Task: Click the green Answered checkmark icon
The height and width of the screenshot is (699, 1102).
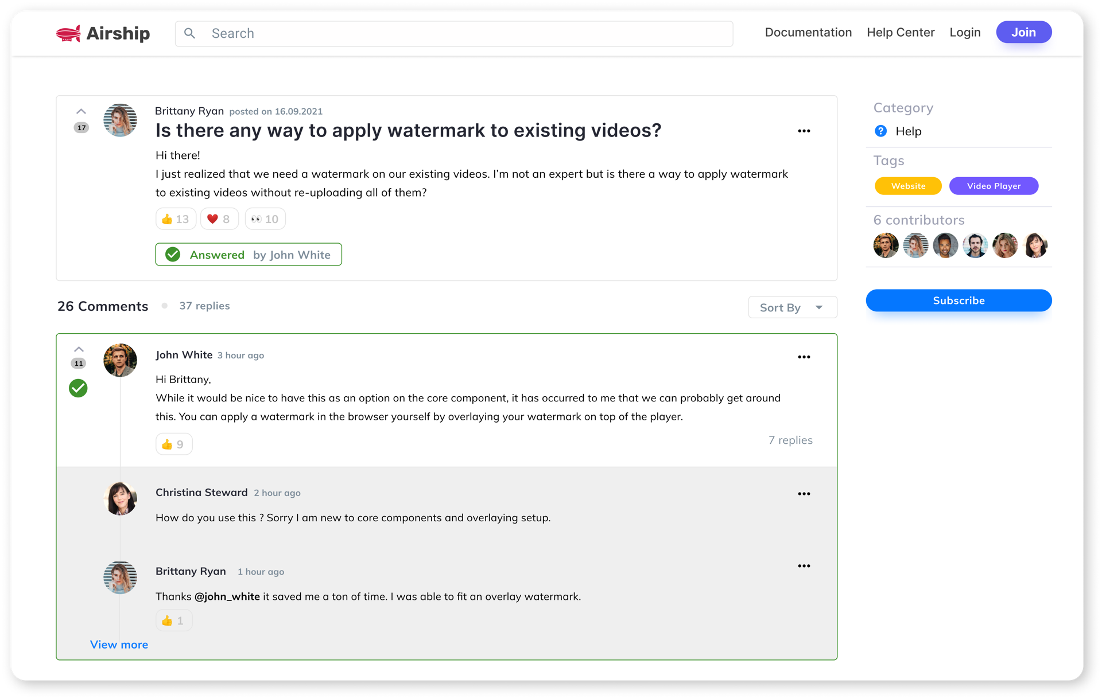Action: pyautogui.click(x=173, y=255)
